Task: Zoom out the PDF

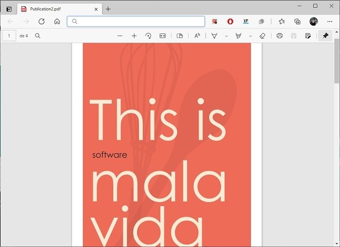Action: pos(120,36)
